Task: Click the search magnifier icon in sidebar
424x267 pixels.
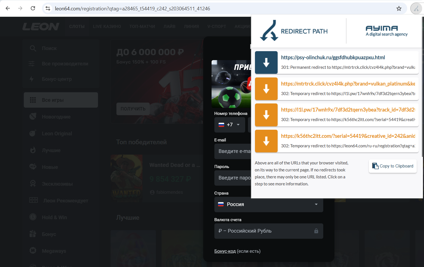Action: 33,48
